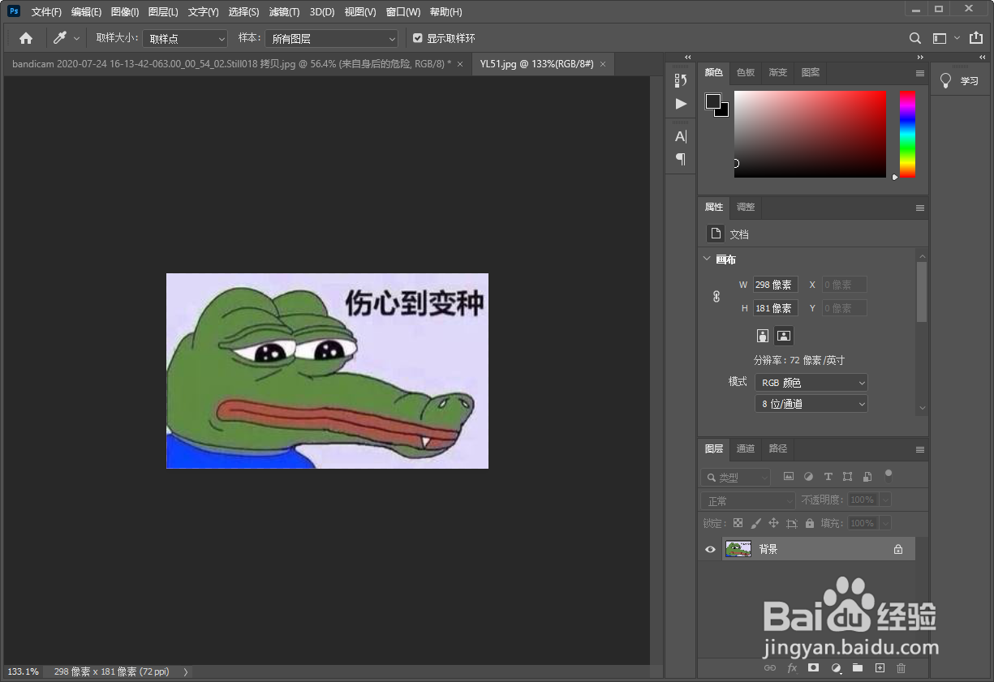
Task: Filter layers by shape layer icon
Action: pyautogui.click(x=847, y=477)
